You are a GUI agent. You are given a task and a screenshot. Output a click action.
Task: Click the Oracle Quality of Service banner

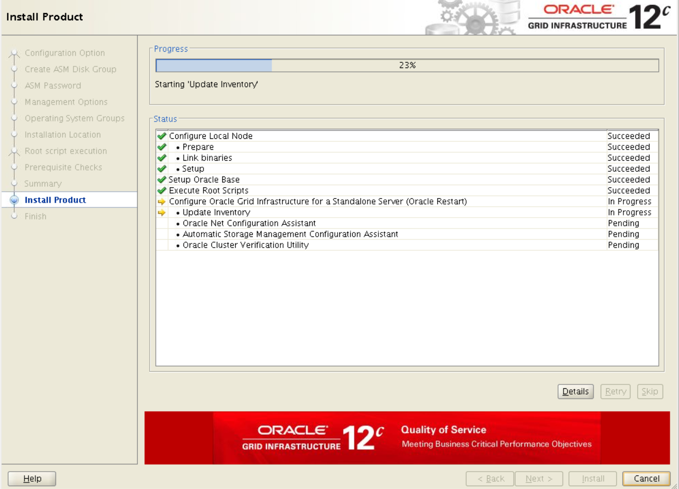[407, 438]
